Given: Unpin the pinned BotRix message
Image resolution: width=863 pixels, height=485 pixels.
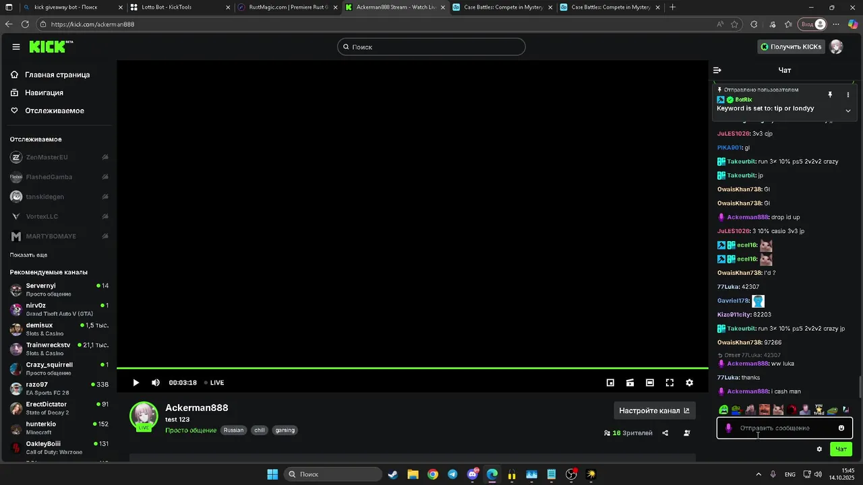Looking at the screenshot, I should click(830, 95).
